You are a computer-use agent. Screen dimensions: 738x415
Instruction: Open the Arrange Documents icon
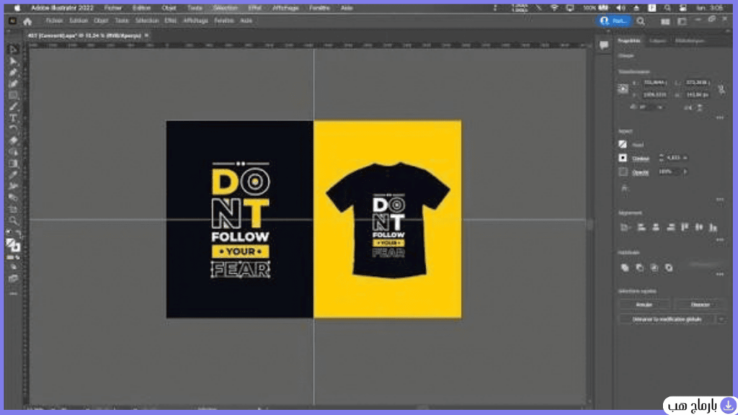(665, 21)
